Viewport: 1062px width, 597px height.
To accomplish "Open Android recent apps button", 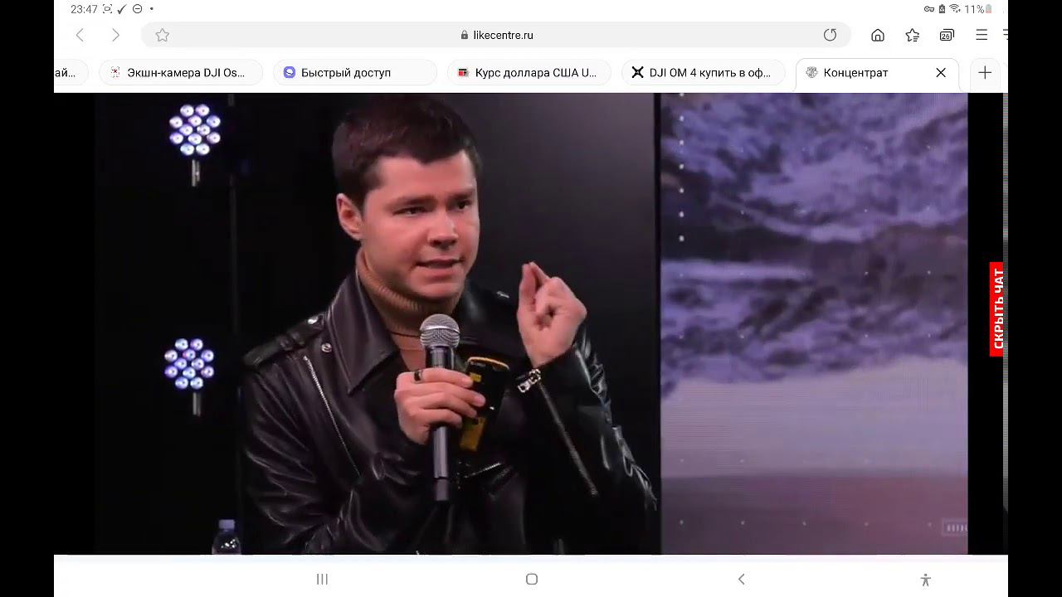I will (323, 579).
